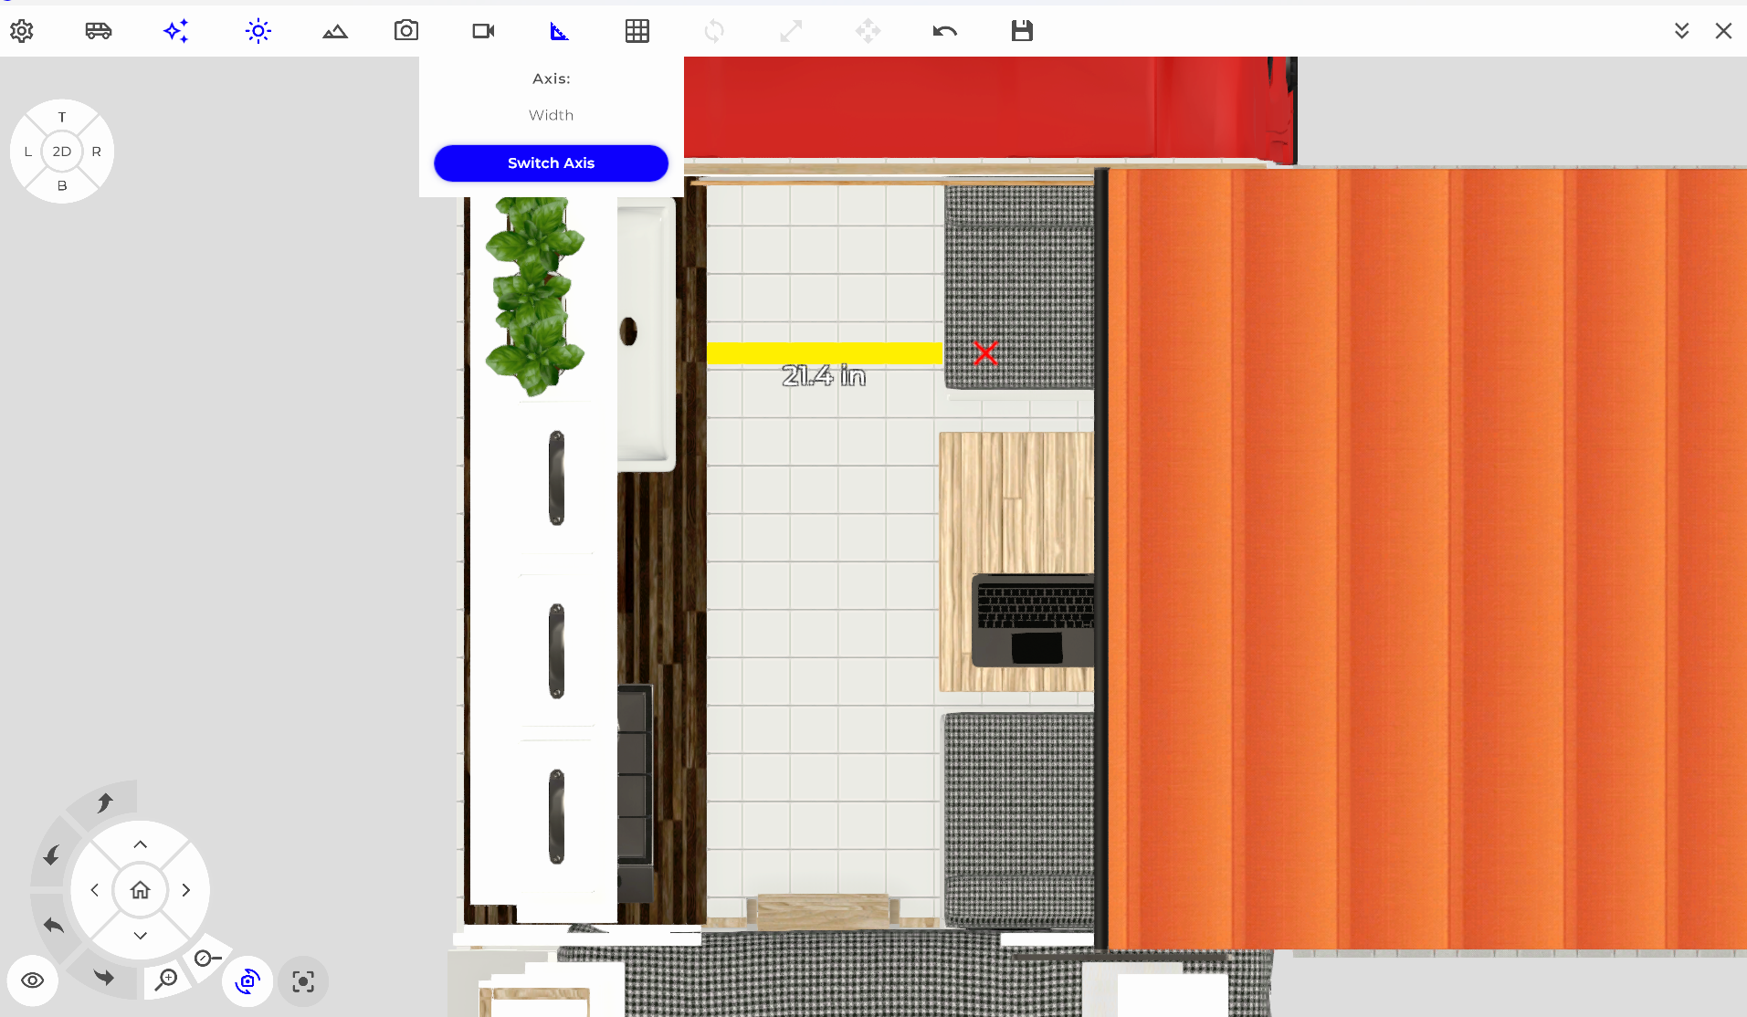
Task: Take a snapshot with camera icon
Action: coord(406,31)
